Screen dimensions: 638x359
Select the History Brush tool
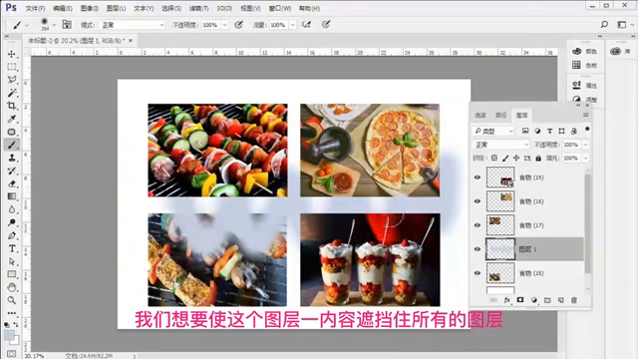tap(12, 171)
